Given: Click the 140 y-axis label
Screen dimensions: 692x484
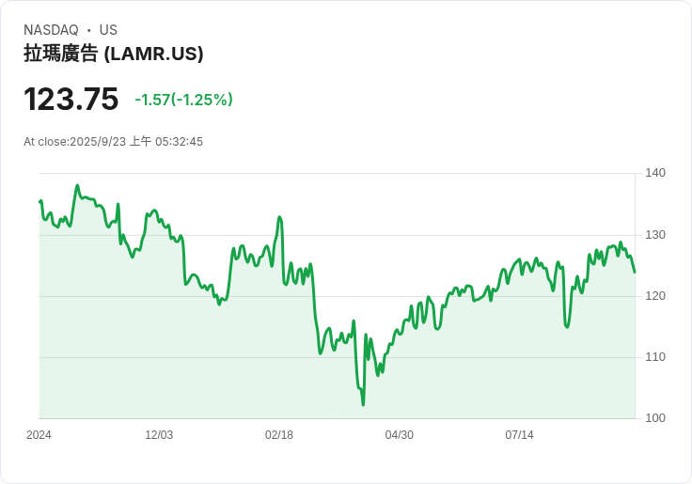Looking at the screenshot, I should [655, 173].
